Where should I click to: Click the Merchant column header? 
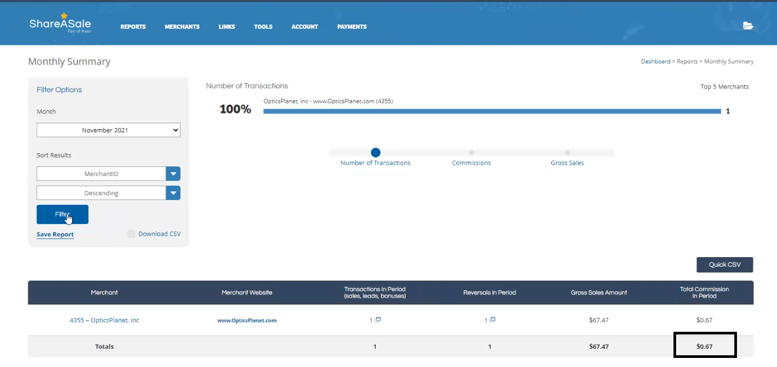tap(104, 292)
